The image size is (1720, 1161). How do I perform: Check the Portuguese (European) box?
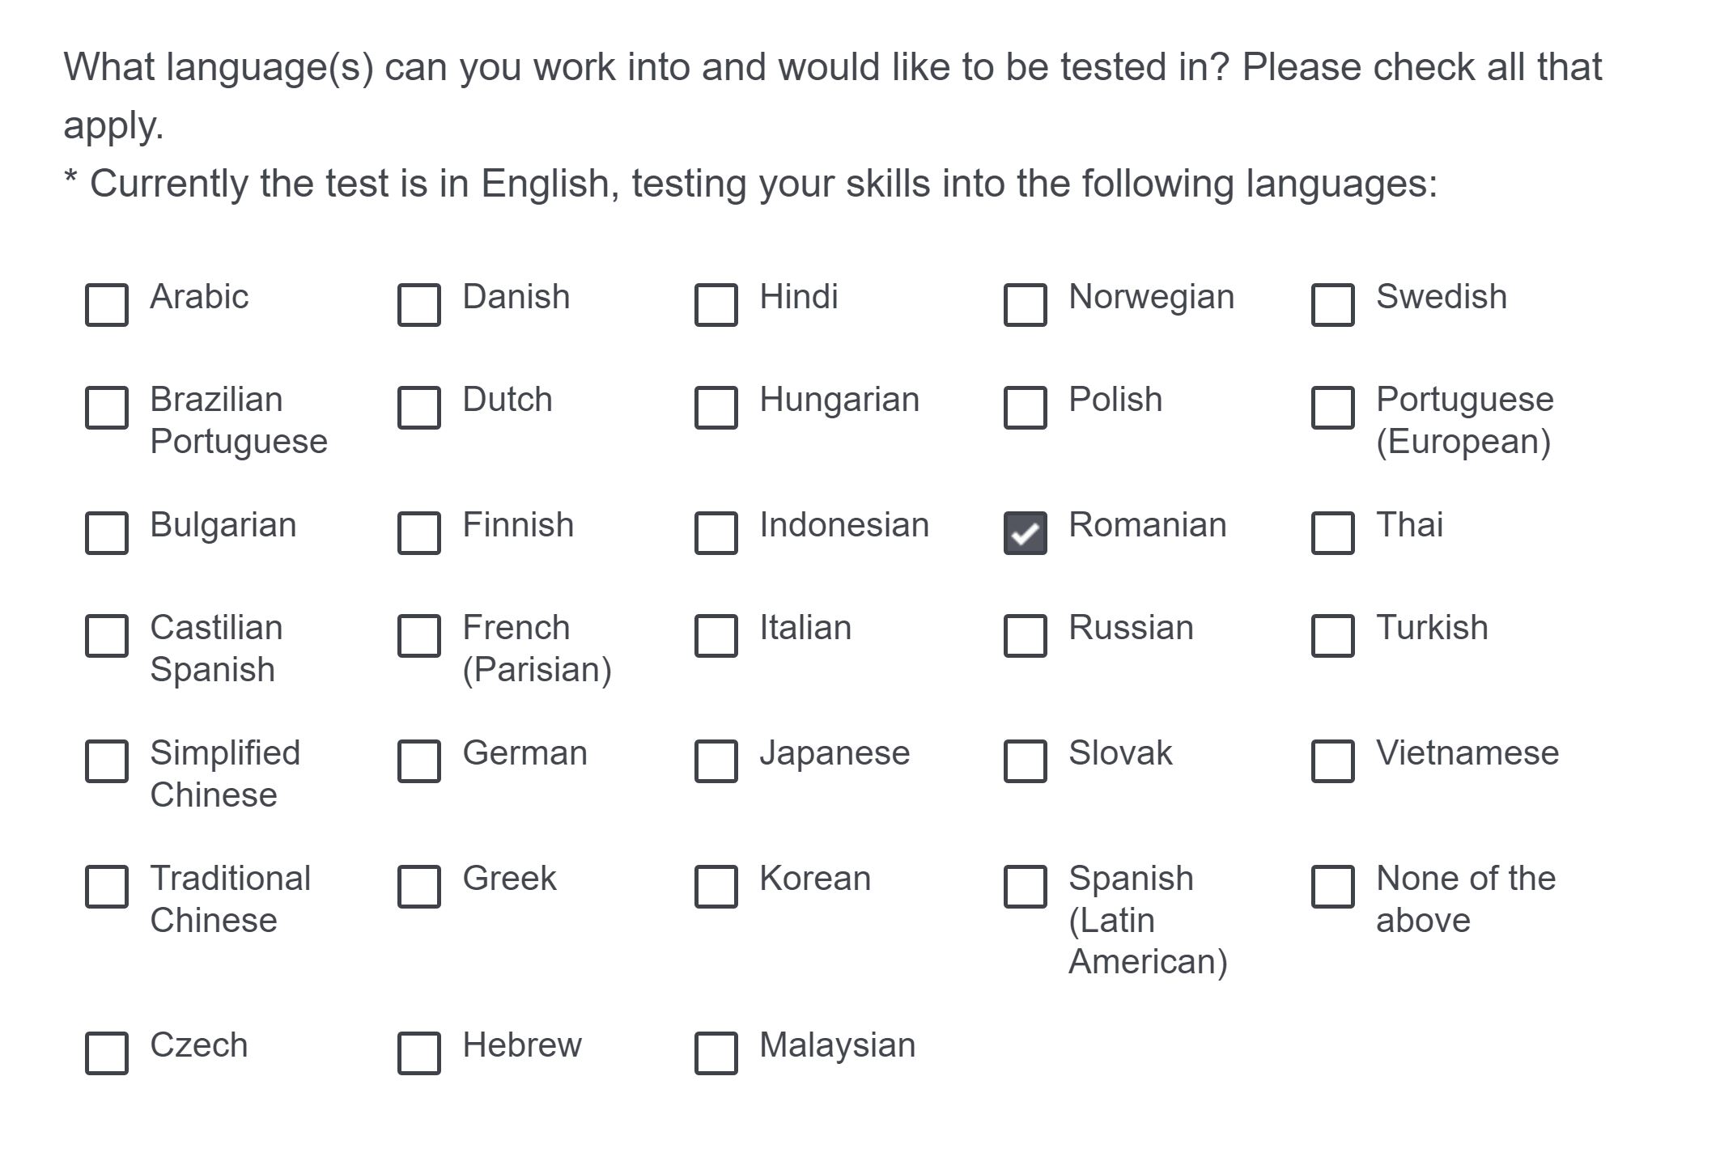click(x=1332, y=407)
